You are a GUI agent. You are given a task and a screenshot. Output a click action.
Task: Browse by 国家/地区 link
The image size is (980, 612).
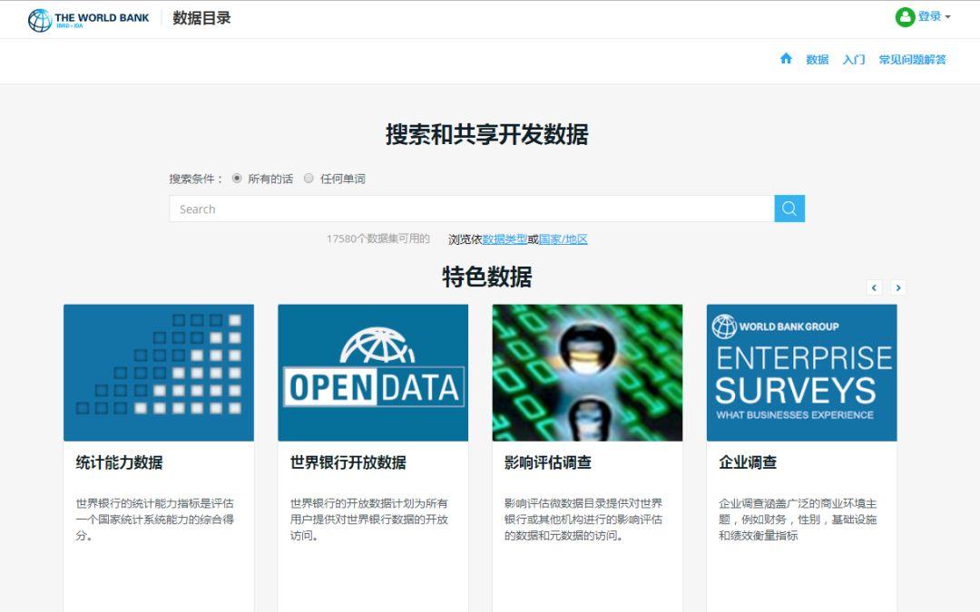563,239
